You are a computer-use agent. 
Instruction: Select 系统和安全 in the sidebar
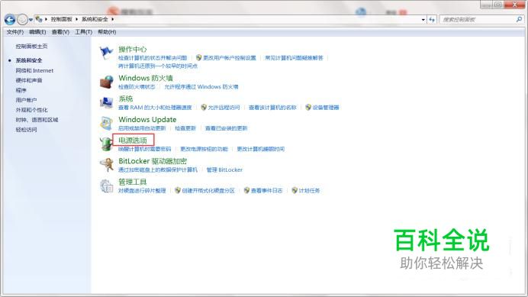pos(29,60)
